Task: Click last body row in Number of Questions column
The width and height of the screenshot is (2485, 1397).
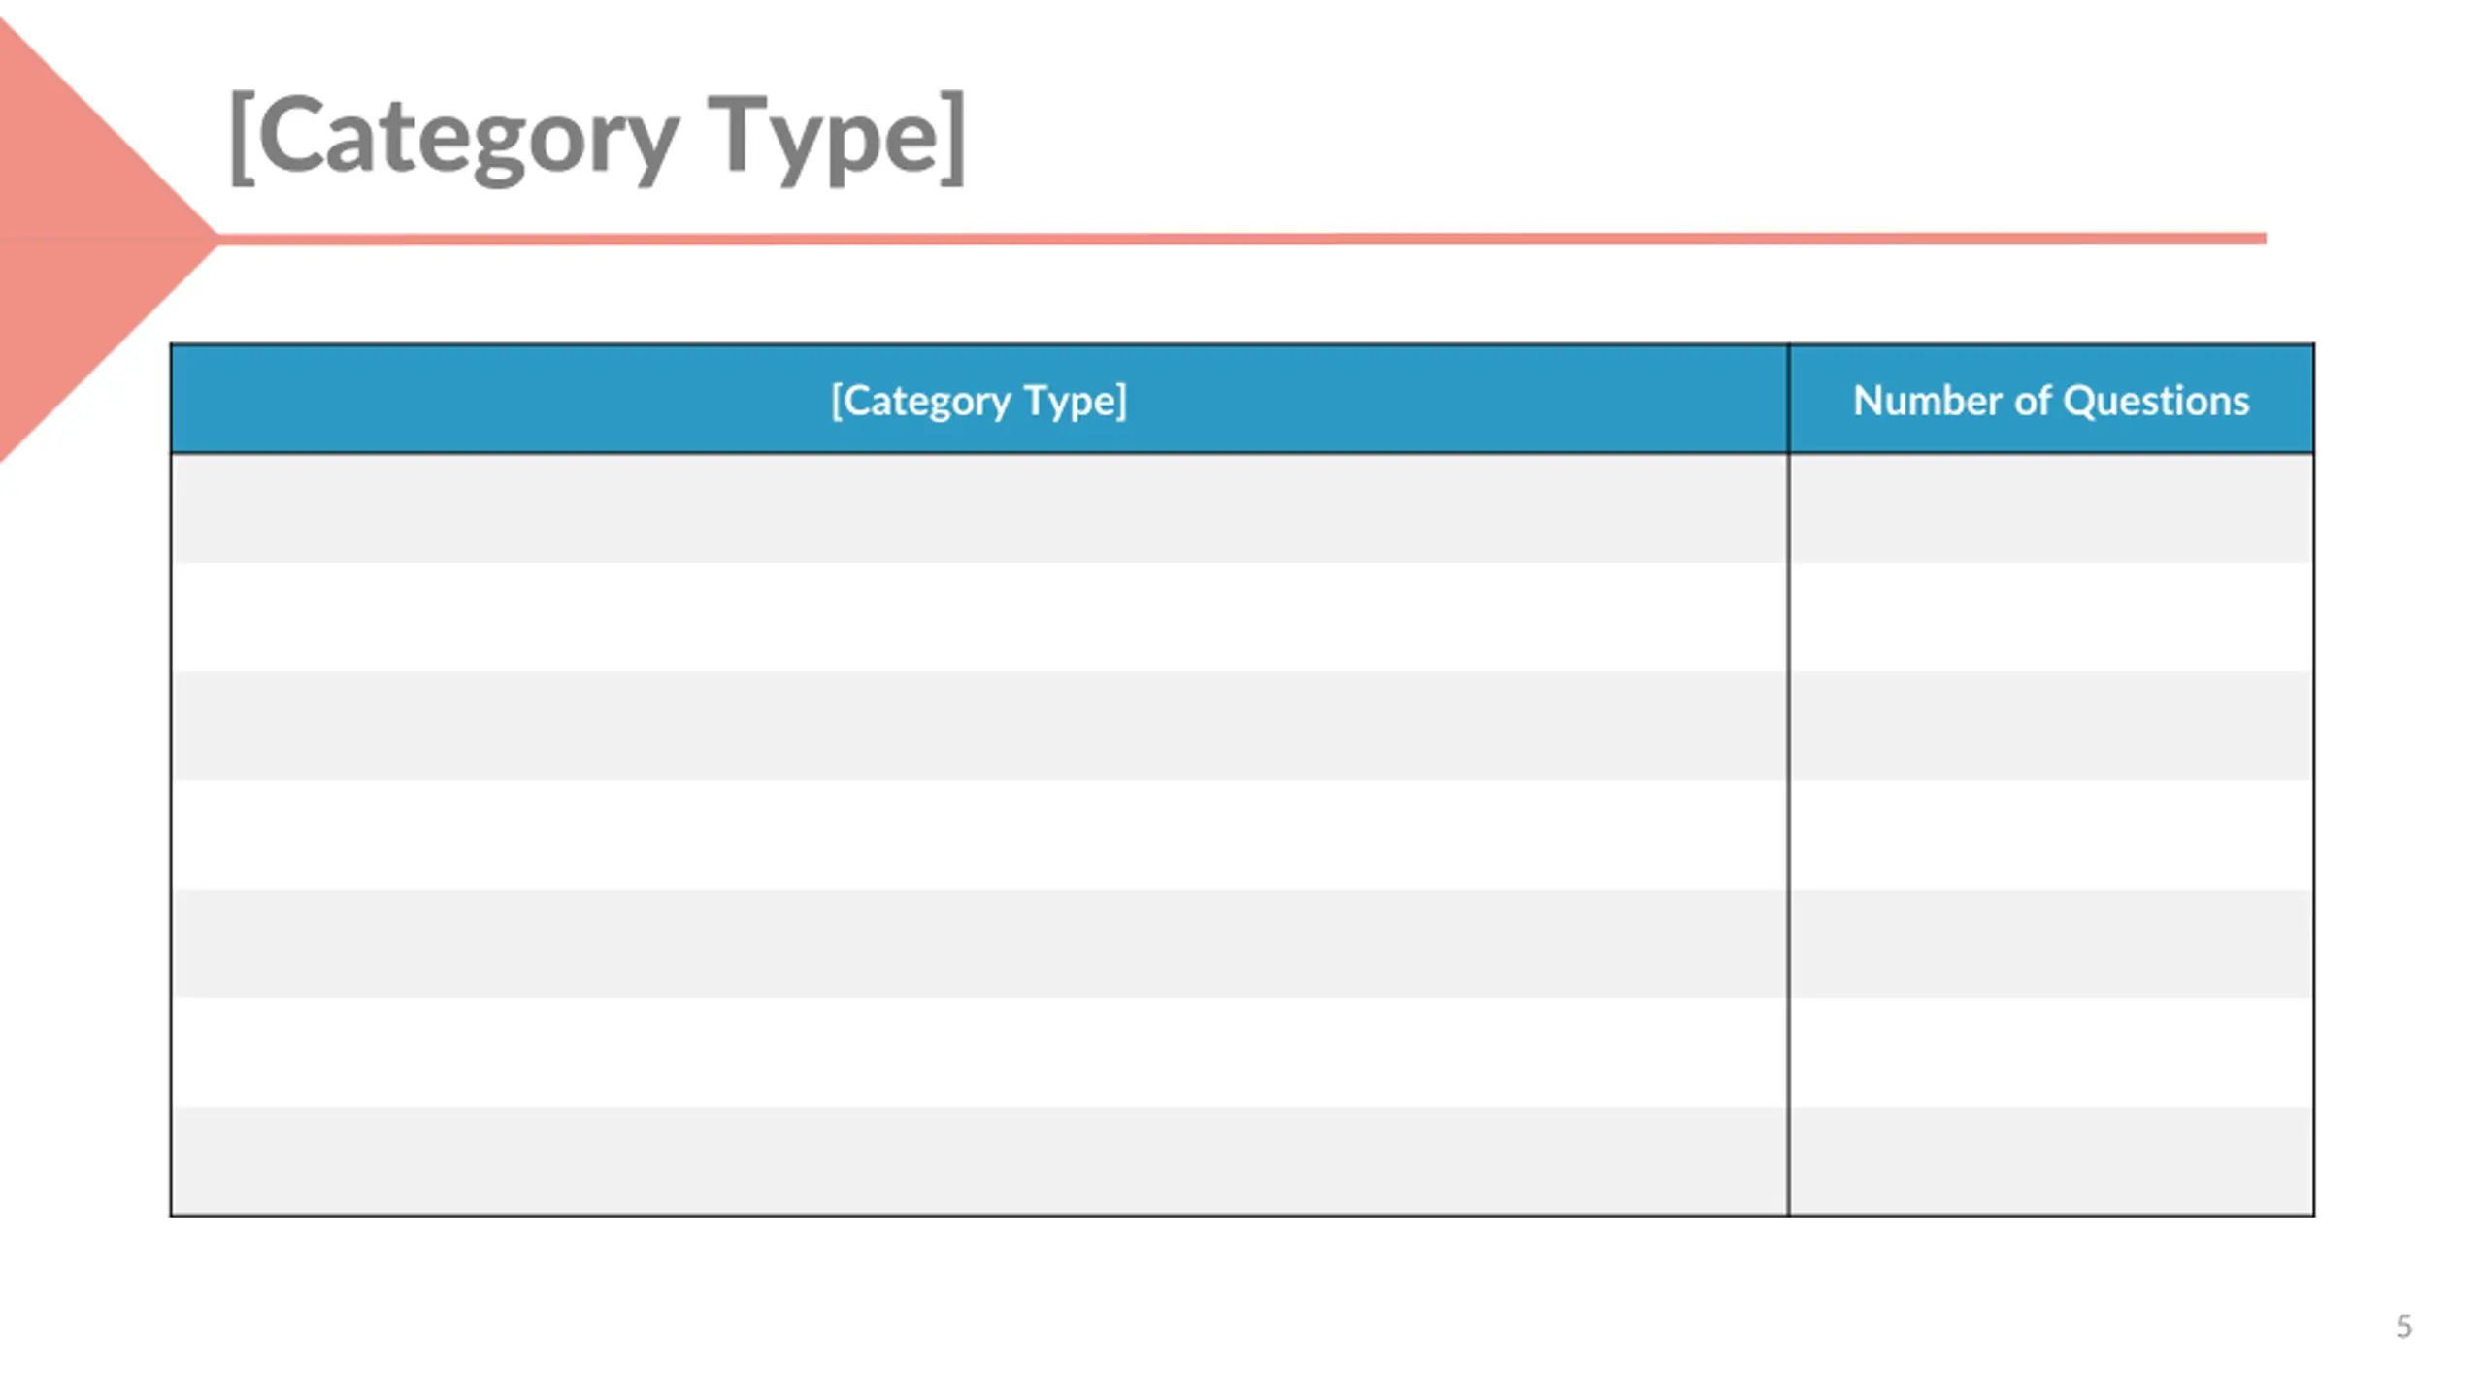Action: click(x=2051, y=1160)
